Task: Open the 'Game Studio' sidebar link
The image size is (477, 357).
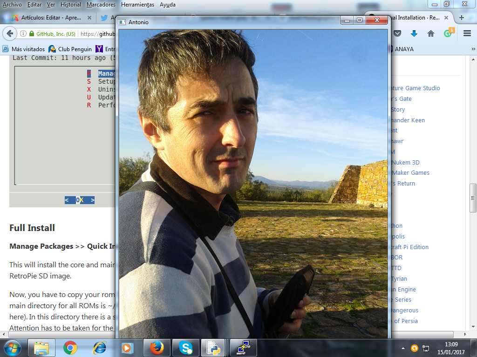Action: pyautogui.click(x=415, y=88)
